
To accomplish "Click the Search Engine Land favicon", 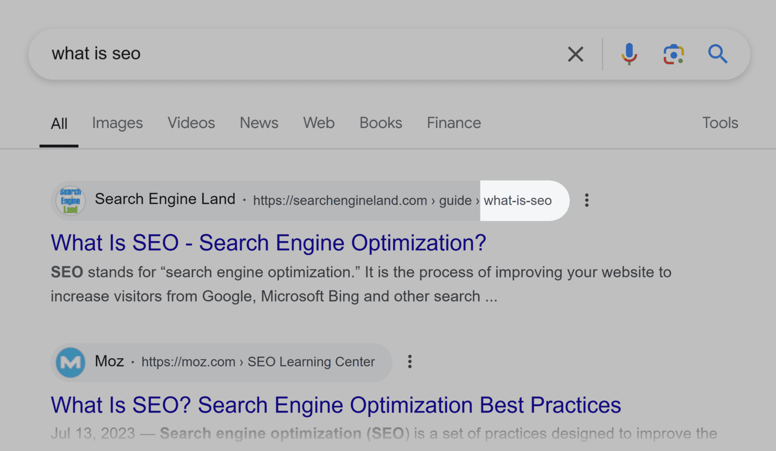I will (70, 200).
